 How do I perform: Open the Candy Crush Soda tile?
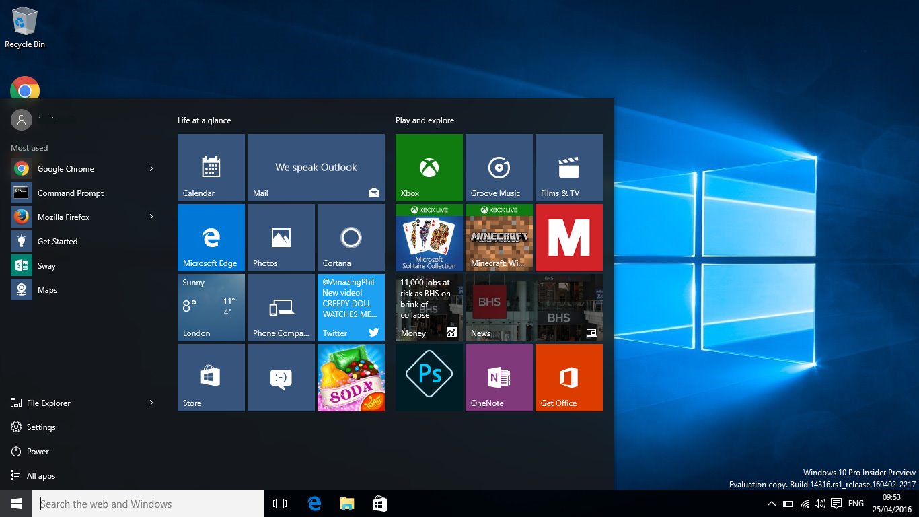351,377
